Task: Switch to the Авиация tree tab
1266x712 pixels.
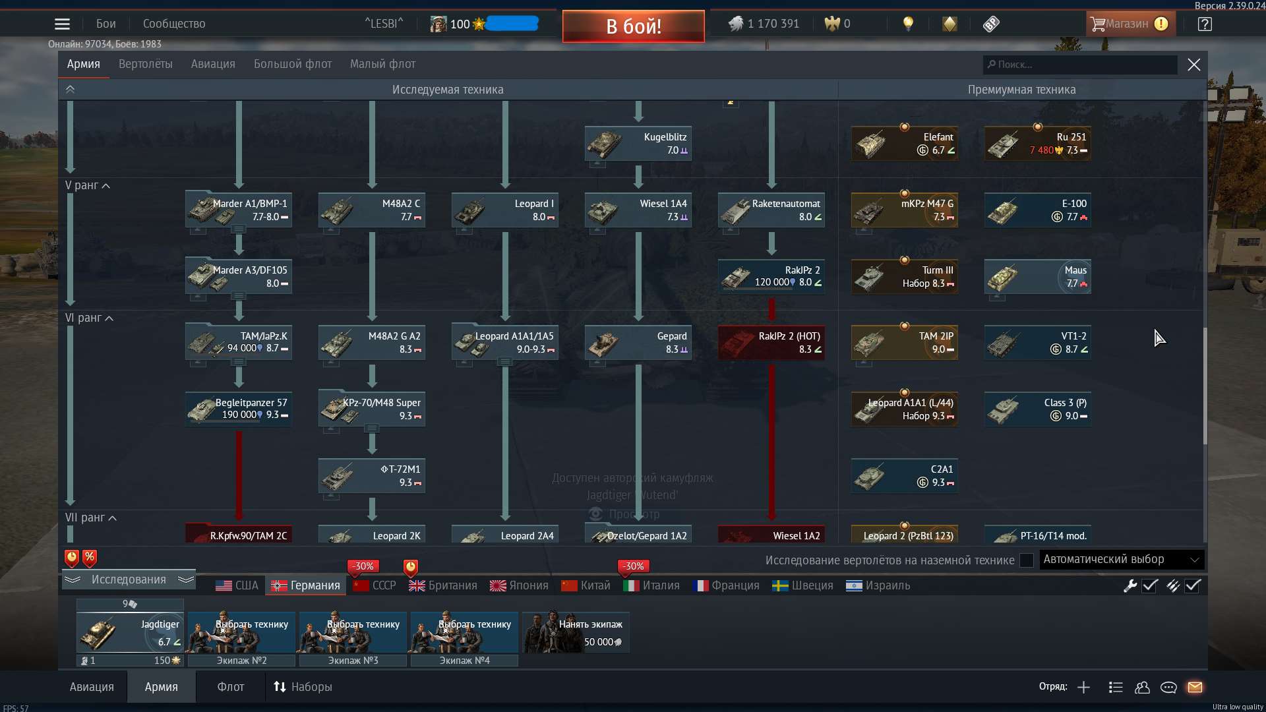Action: click(213, 65)
